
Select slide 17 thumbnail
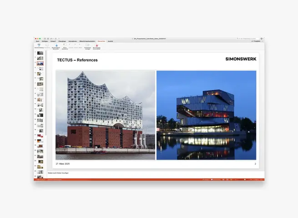click(40, 136)
